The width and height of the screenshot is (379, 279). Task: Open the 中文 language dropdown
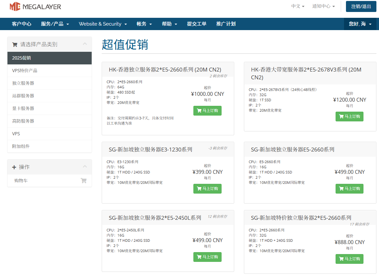pos(297,6)
